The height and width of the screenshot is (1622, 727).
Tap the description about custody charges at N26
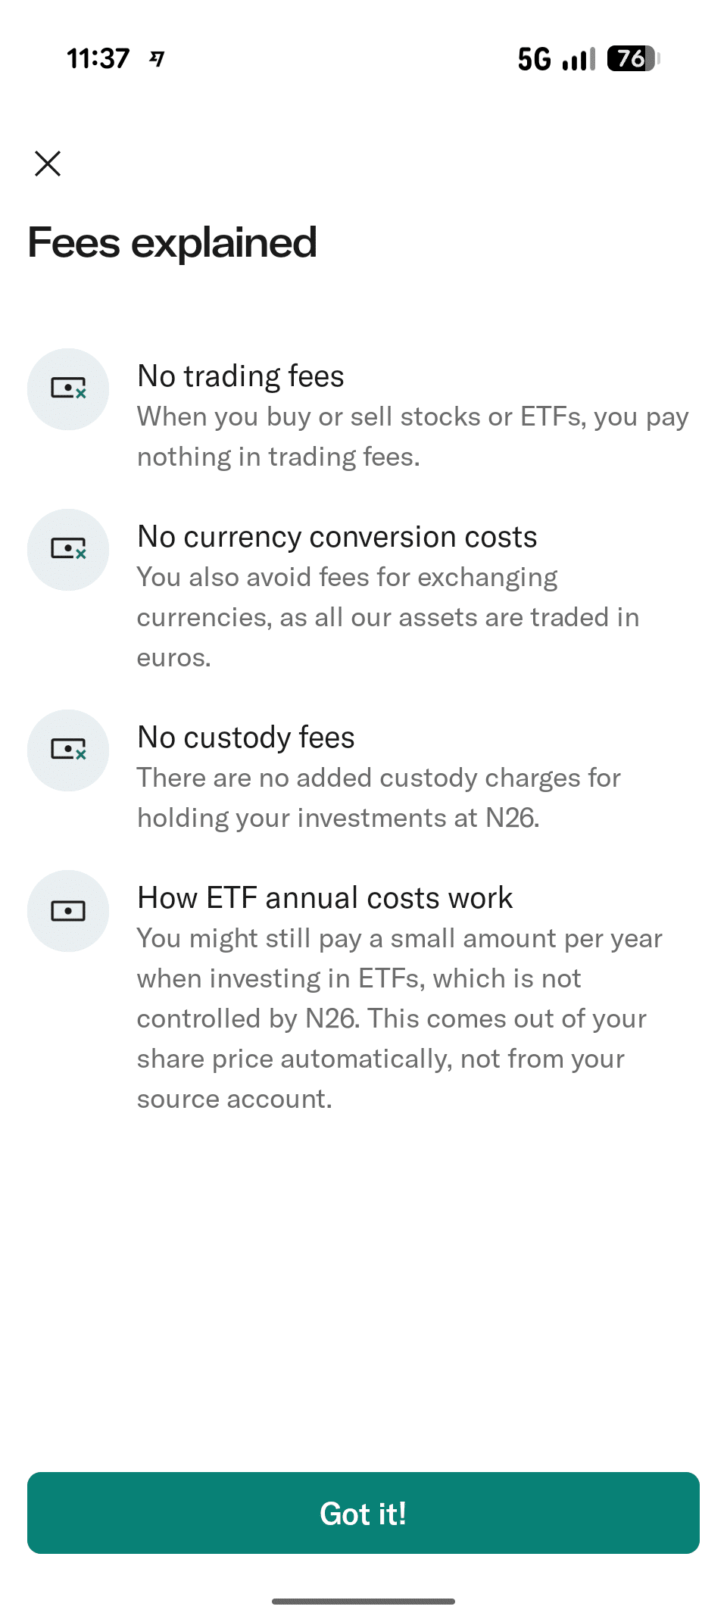point(379,798)
